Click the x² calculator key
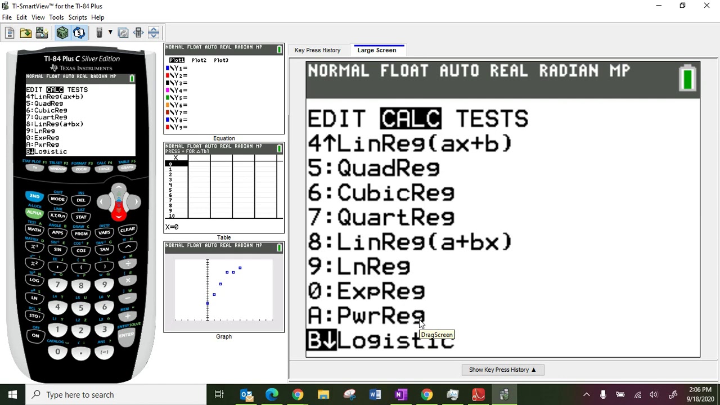Viewport: 720px width, 405px height. tap(34, 264)
